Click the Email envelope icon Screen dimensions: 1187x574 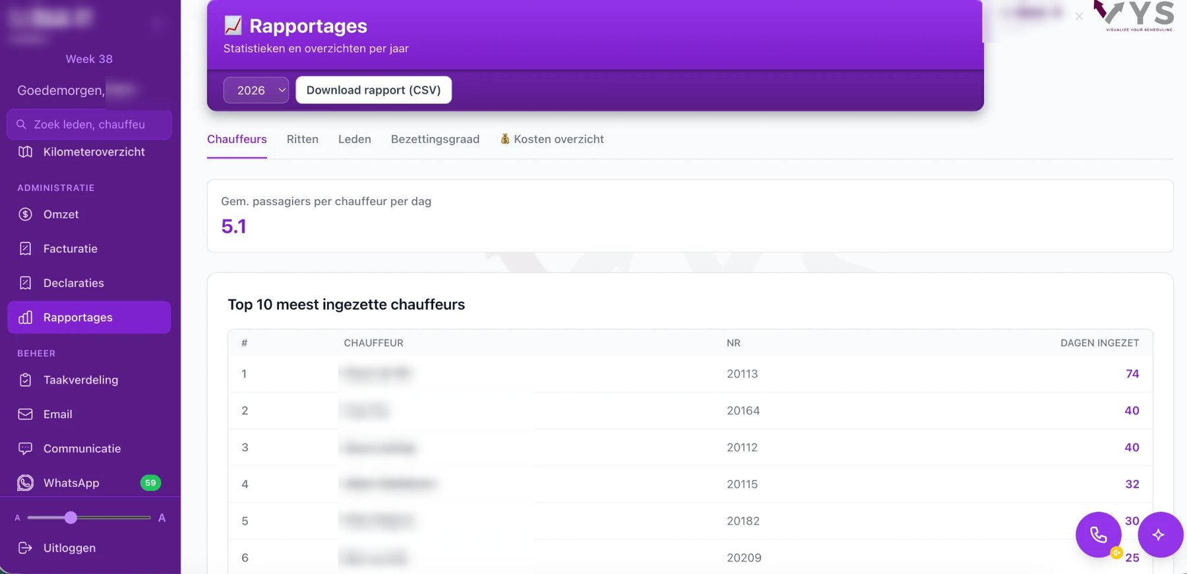pos(25,414)
